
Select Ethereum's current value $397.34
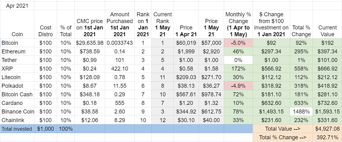click(x=327, y=52)
